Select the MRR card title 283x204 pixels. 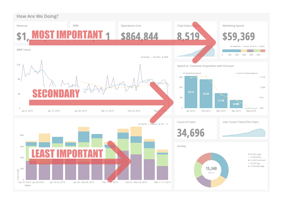click(x=76, y=26)
